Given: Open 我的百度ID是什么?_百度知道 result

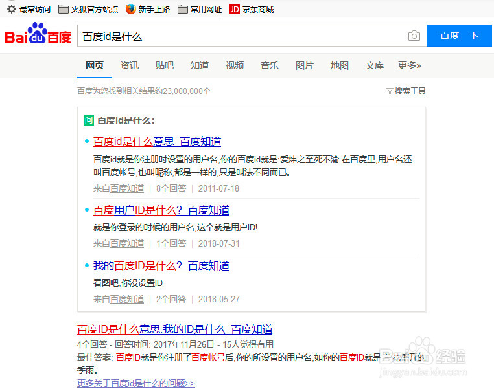Looking at the screenshot, I should tap(161, 266).
